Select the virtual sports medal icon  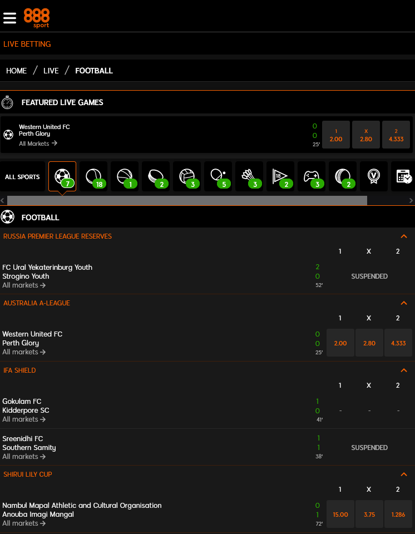tap(374, 176)
